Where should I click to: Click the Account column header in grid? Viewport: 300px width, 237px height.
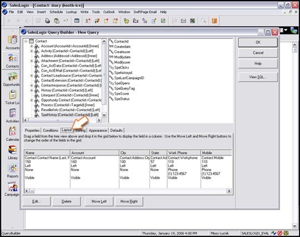[94, 153]
